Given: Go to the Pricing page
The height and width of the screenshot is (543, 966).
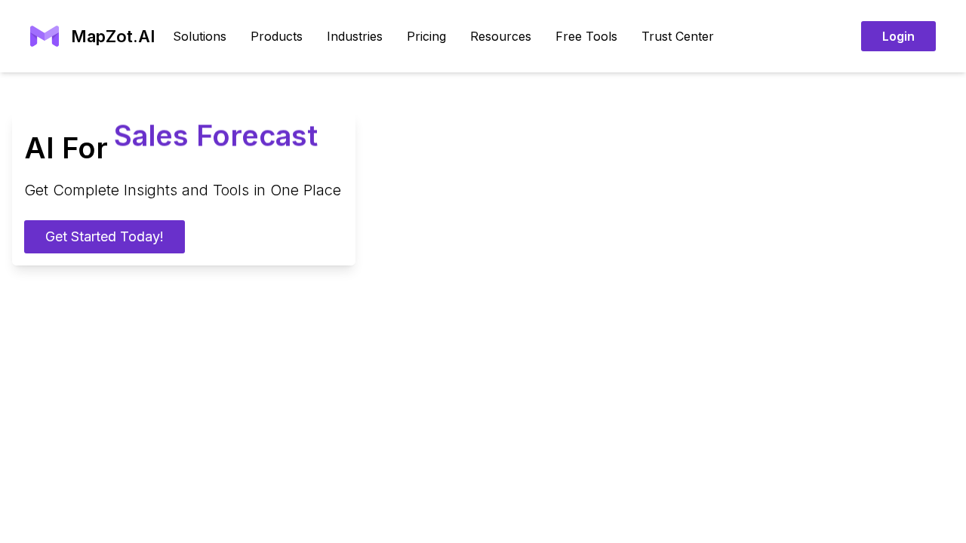Looking at the screenshot, I should point(426,36).
